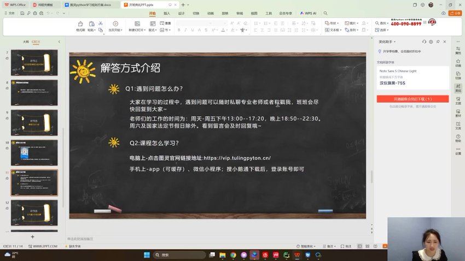
Task: Click the orange 分享 share button
Action: (456, 13)
